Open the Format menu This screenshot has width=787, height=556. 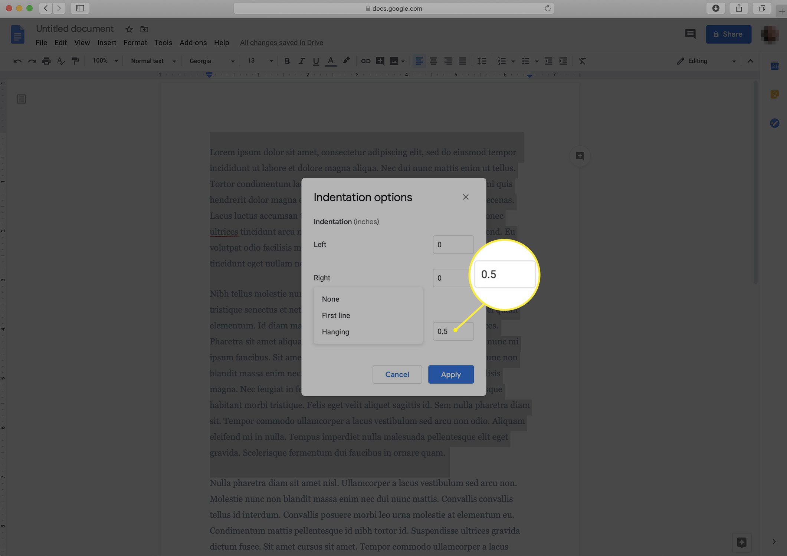pos(135,43)
